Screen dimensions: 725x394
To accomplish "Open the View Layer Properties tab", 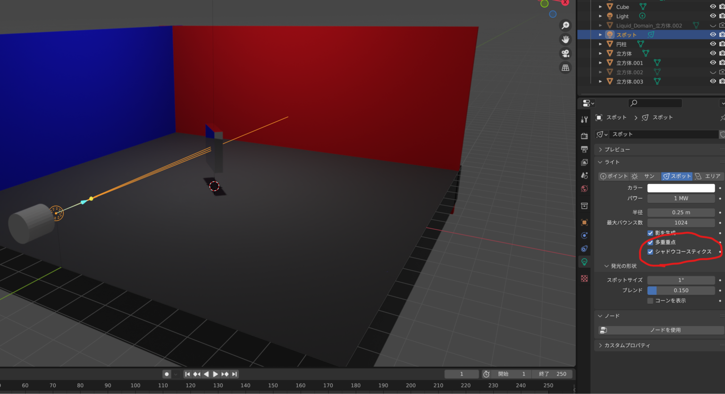I will coord(584,162).
